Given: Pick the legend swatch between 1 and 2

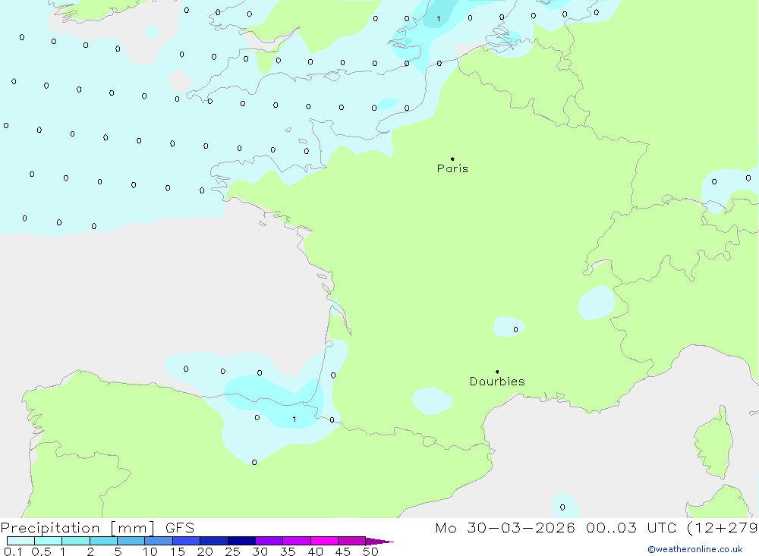Looking at the screenshot, I should click(76, 541).
